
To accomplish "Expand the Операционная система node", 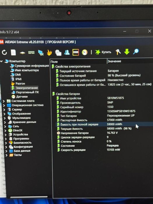I will [x=4, y=105].
